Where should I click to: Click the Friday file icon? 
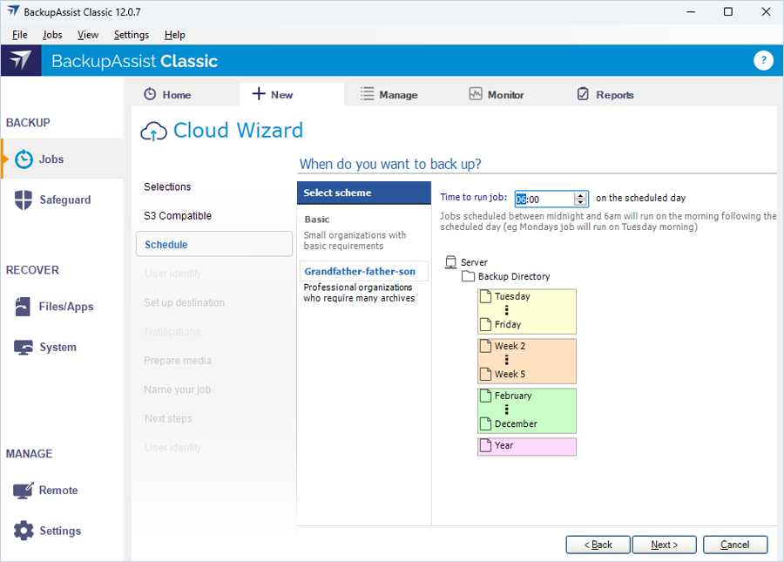coord(485,324)
